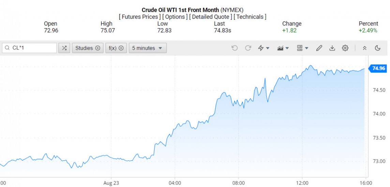Expand the chart layout template dropdown

point(303,48)
